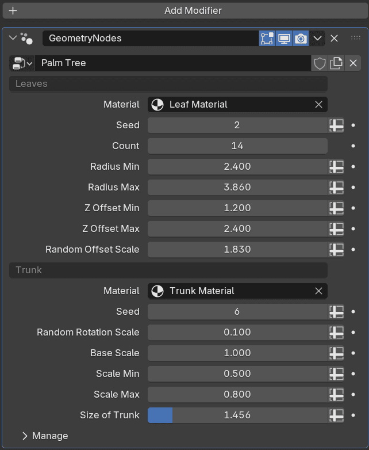Toggle modifier visibility in the viewport
Image resolution: width=369 pixels, height=450 pixels.
coord(284,39)
